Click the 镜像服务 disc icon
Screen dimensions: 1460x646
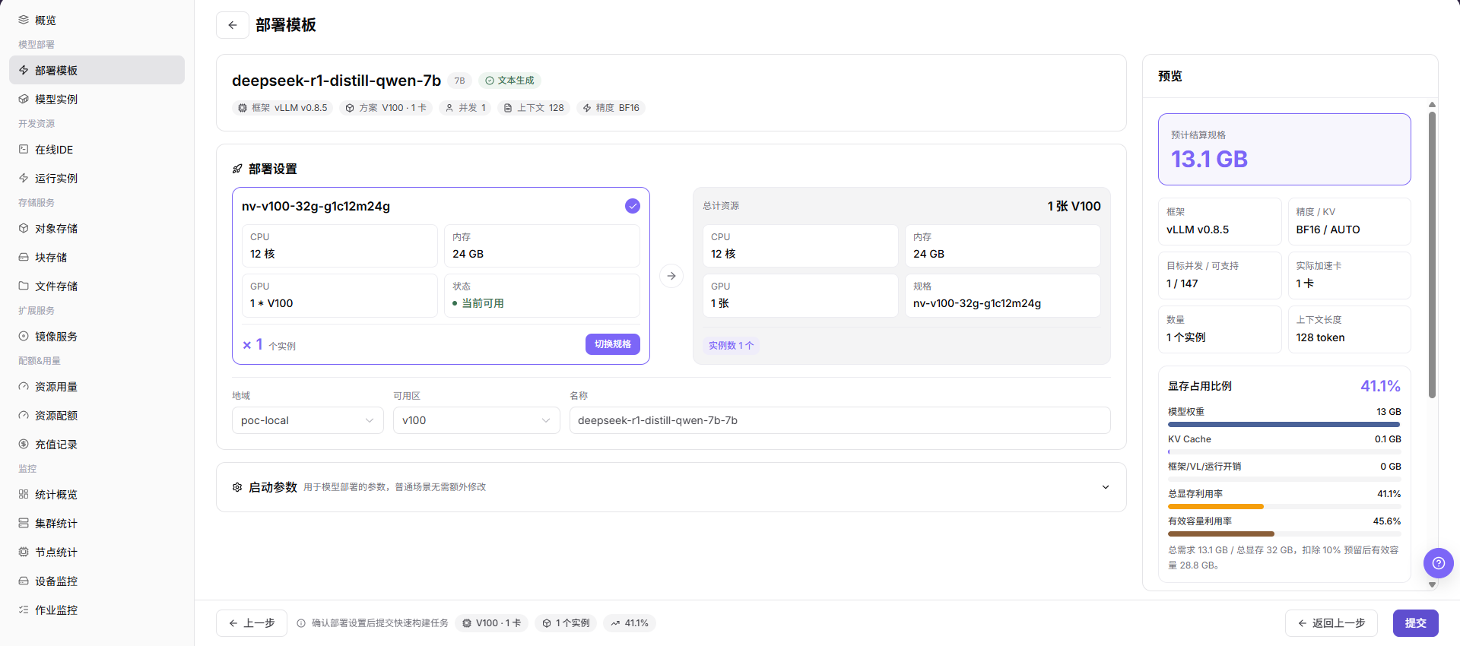[x=24, y=336]
